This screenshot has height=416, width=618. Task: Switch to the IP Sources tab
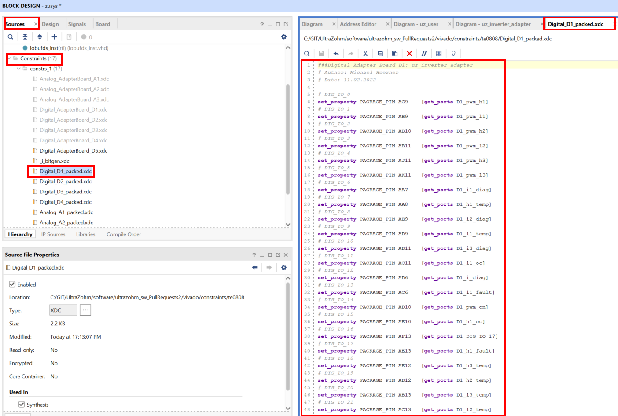53,234
